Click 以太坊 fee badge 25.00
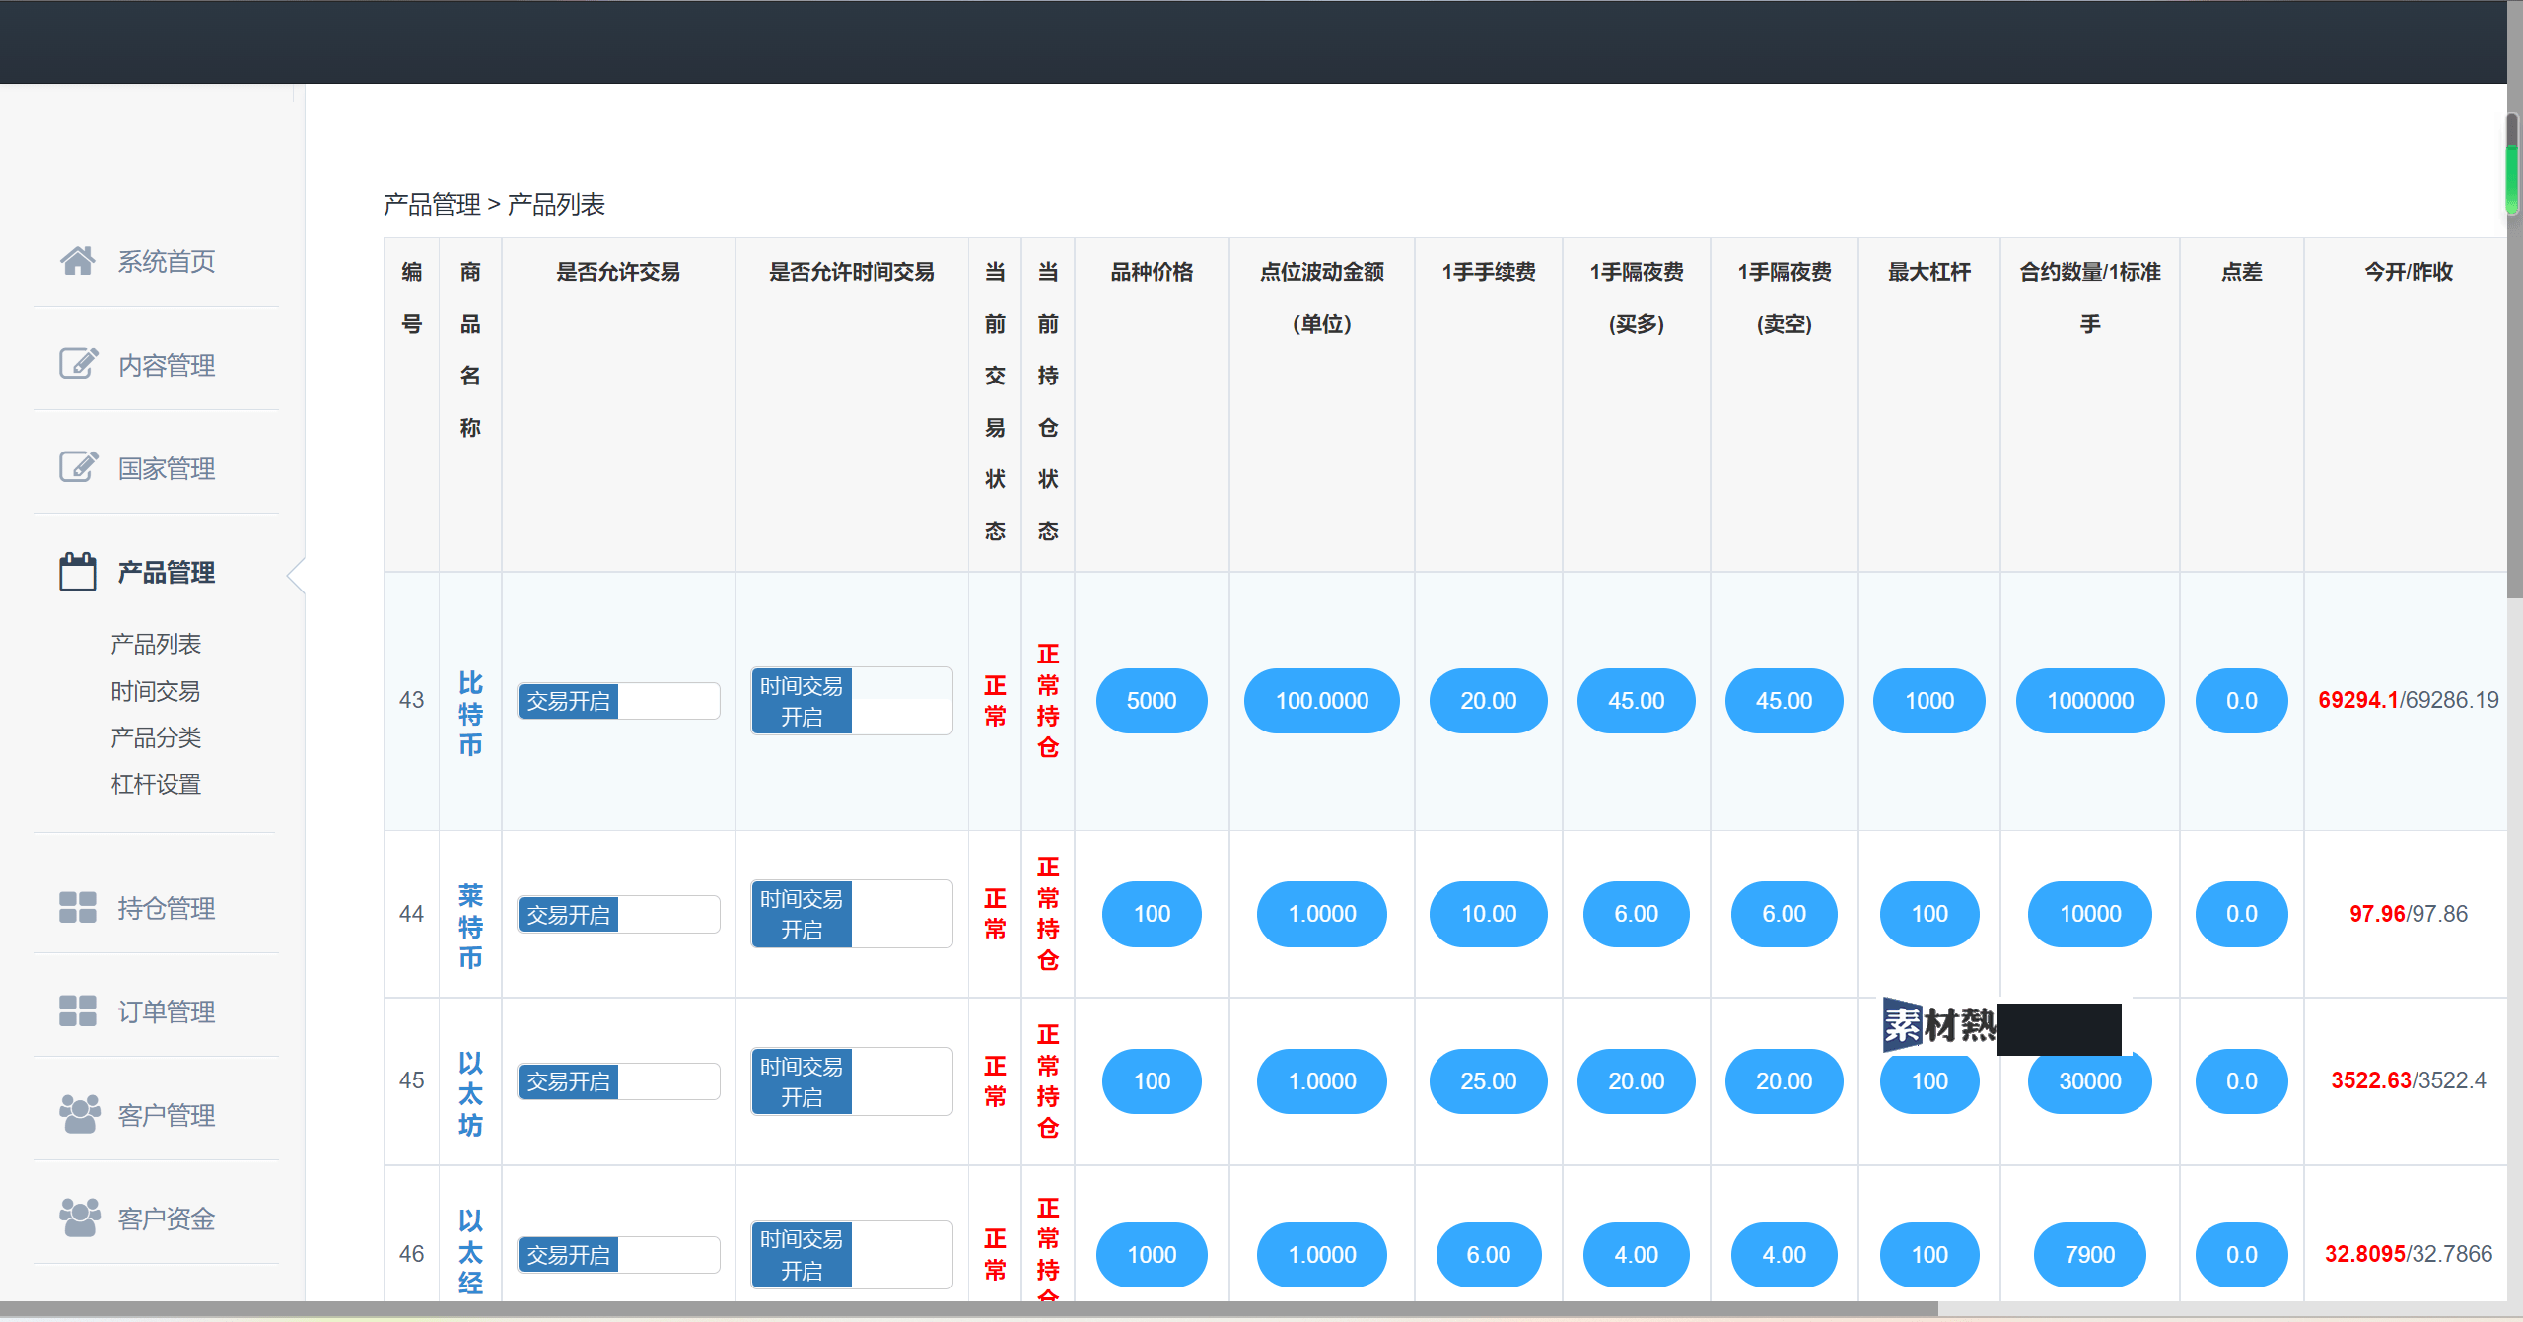Image resolution: width=2523 pixels, height=1322 pixels. coord(1489,1081)
